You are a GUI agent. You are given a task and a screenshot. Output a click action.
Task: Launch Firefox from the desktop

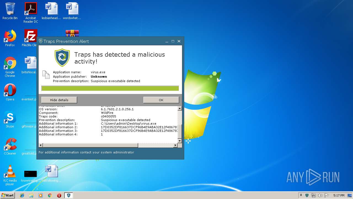tap(10, 38)
